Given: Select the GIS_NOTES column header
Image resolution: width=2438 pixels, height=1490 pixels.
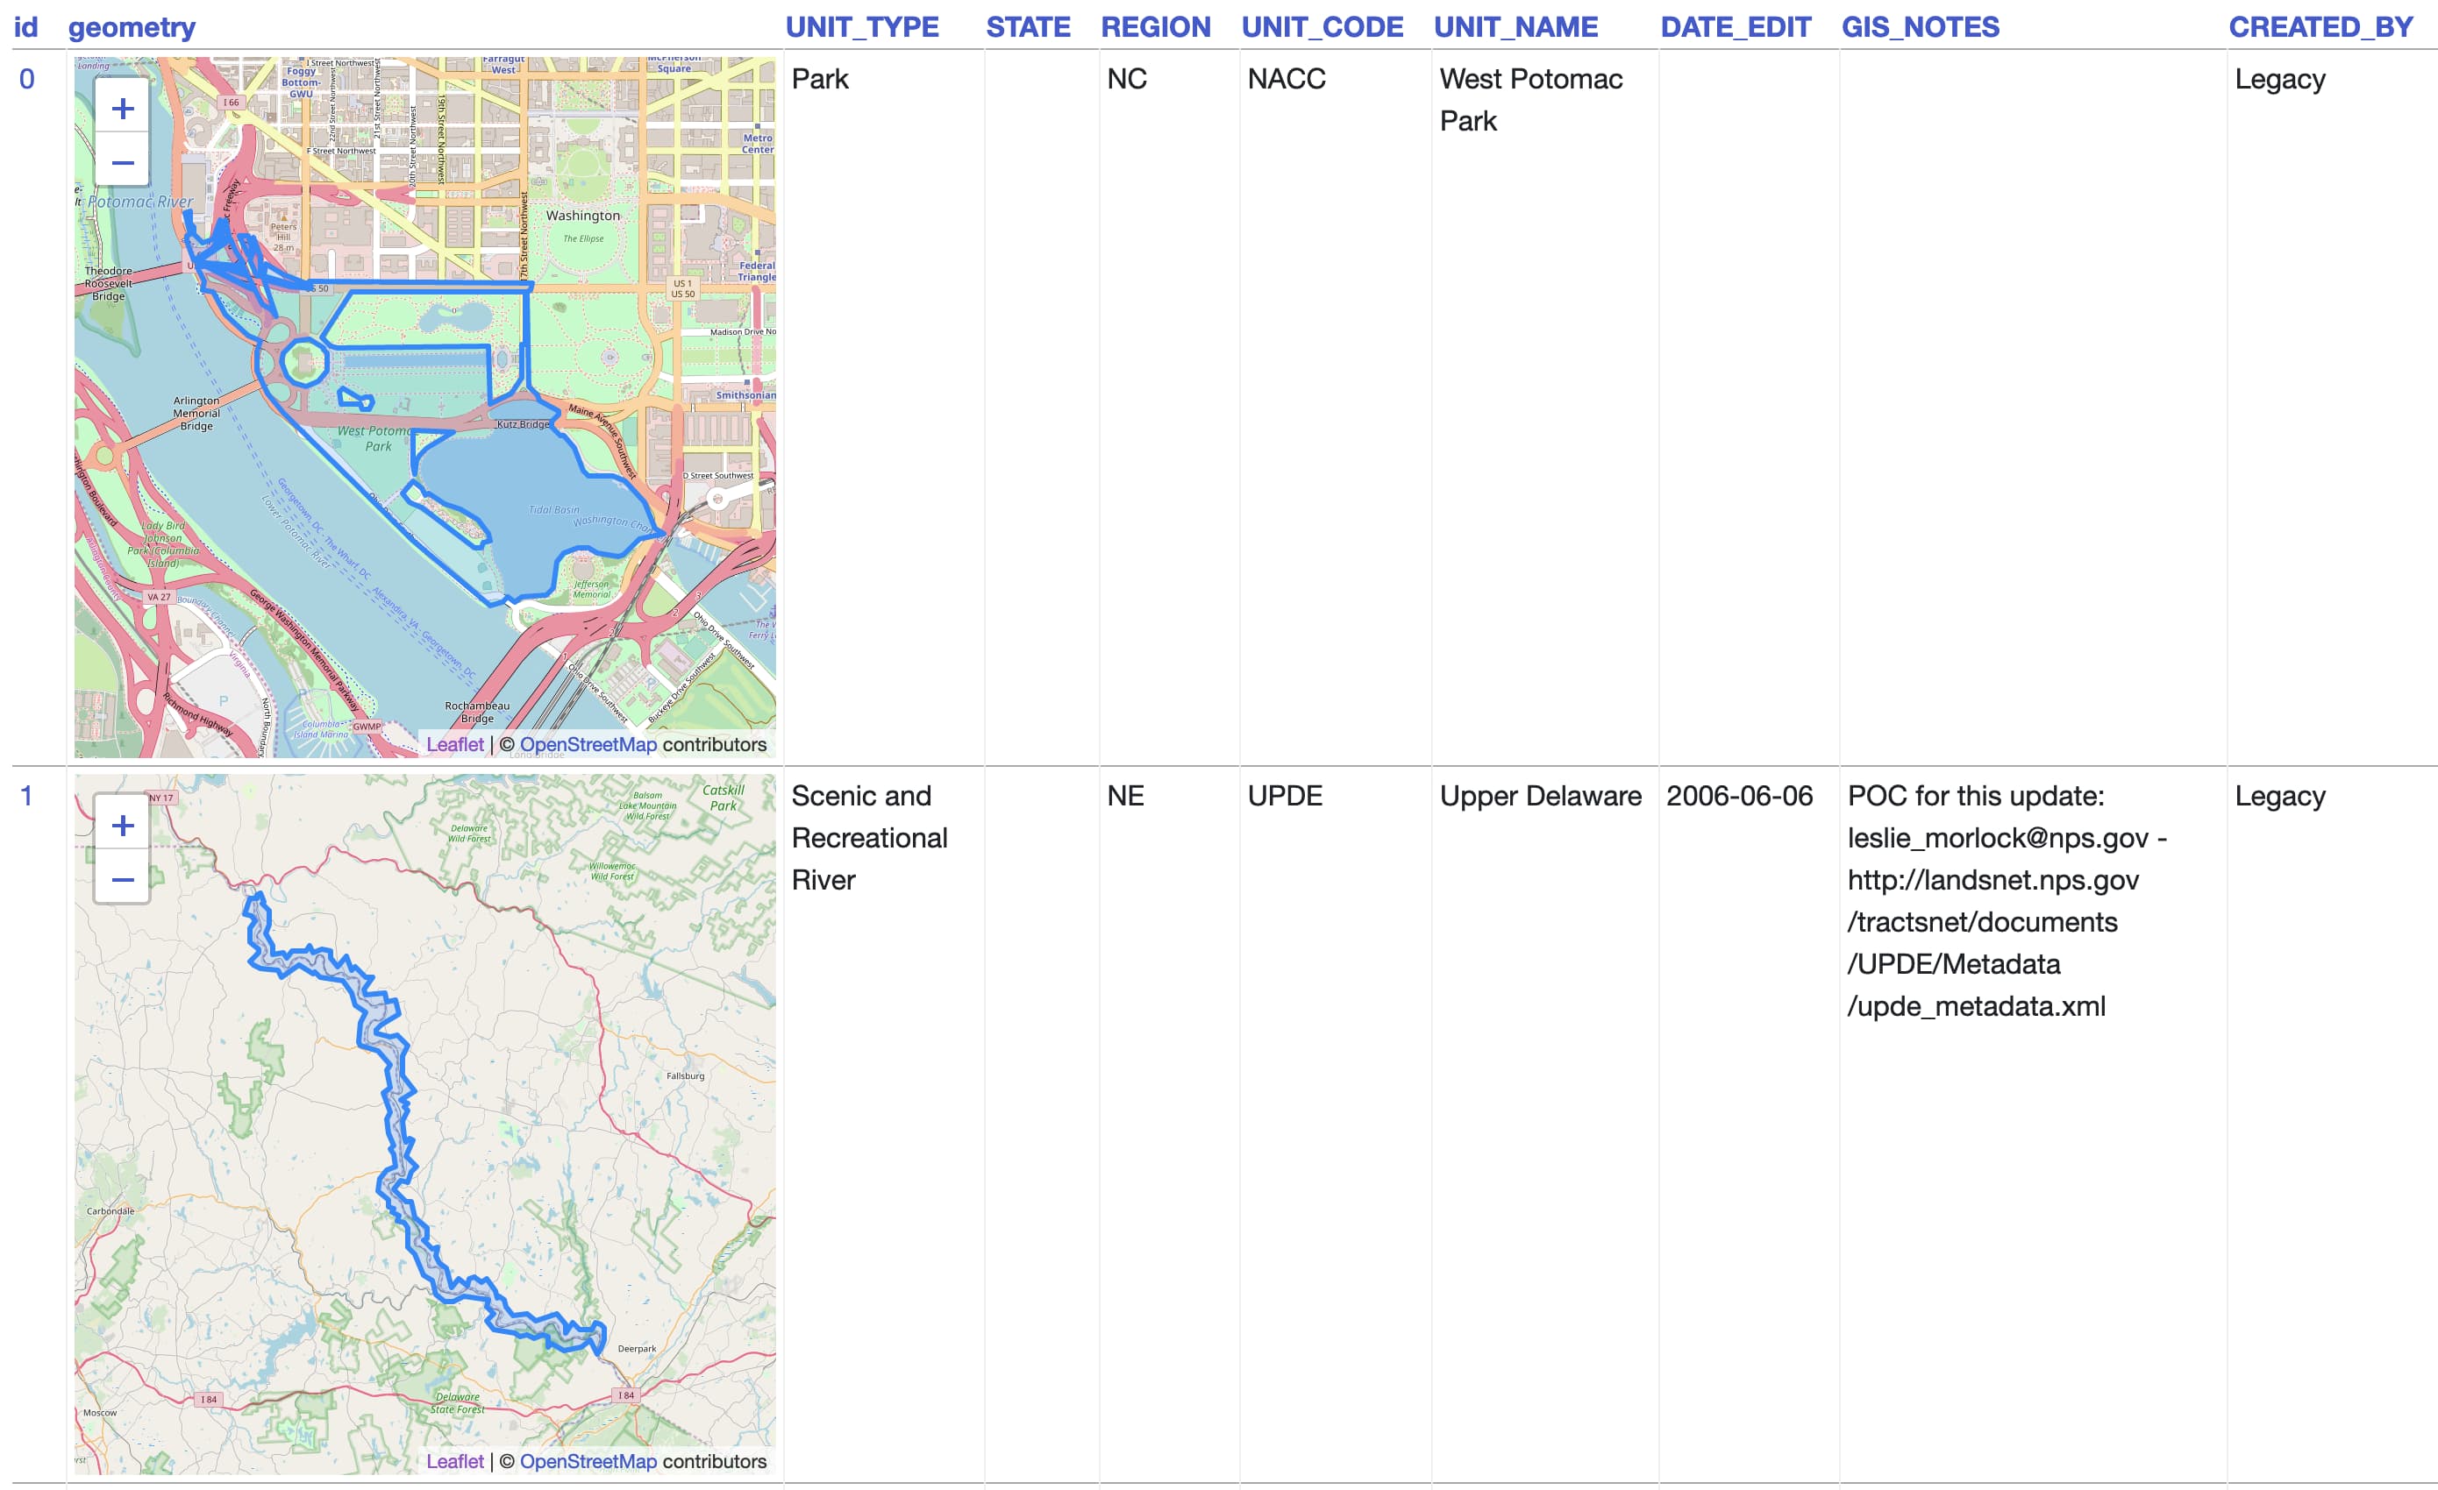Looking at the screenshot, I should pyautogui.click(x=1921, y=26).
